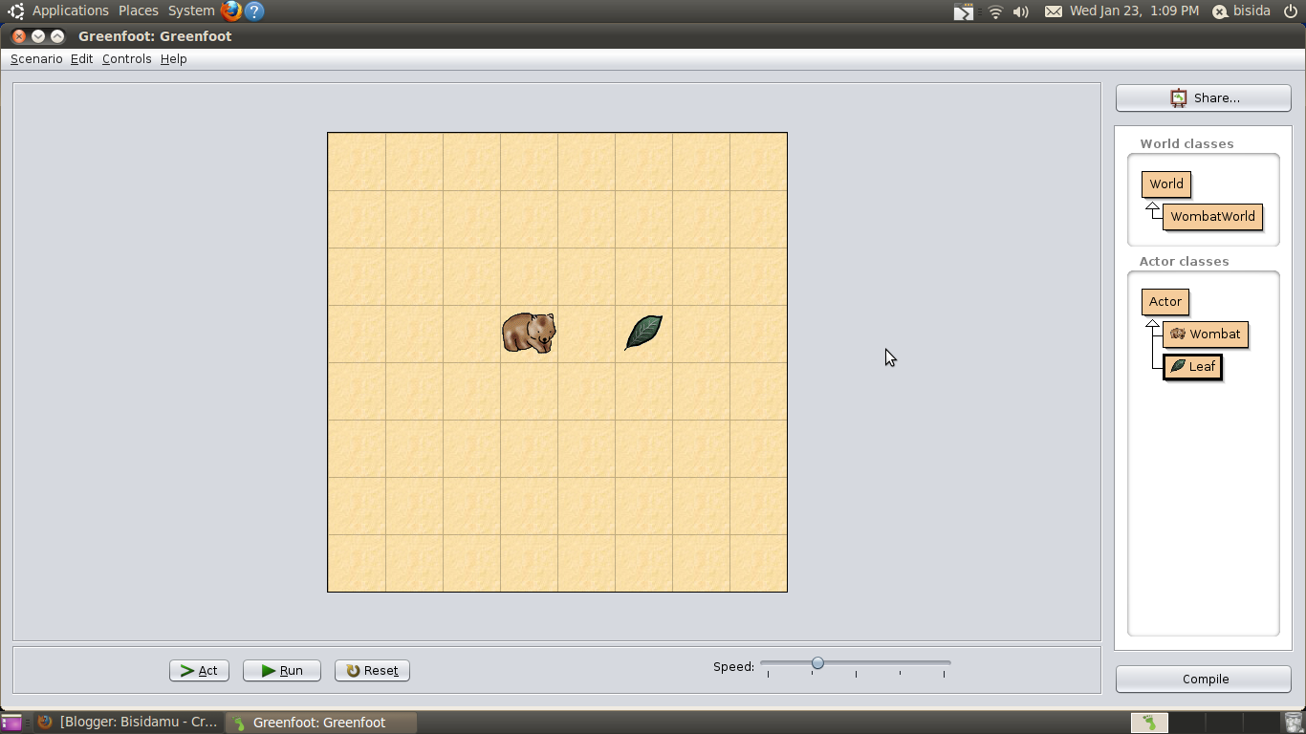Switch to the Blogger Firefox taskbar window
Image resolution: width=1306 pixels, height=734 pixels.
[x=128, y=723]
